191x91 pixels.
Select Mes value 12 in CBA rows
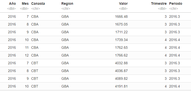coord(27,55)
